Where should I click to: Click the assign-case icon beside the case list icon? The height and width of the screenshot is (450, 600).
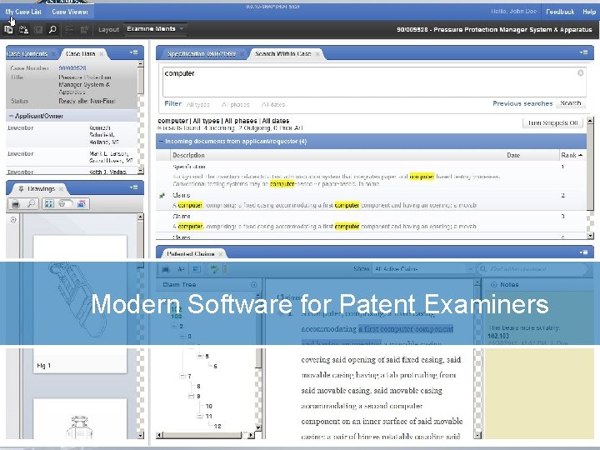point(23,29)
